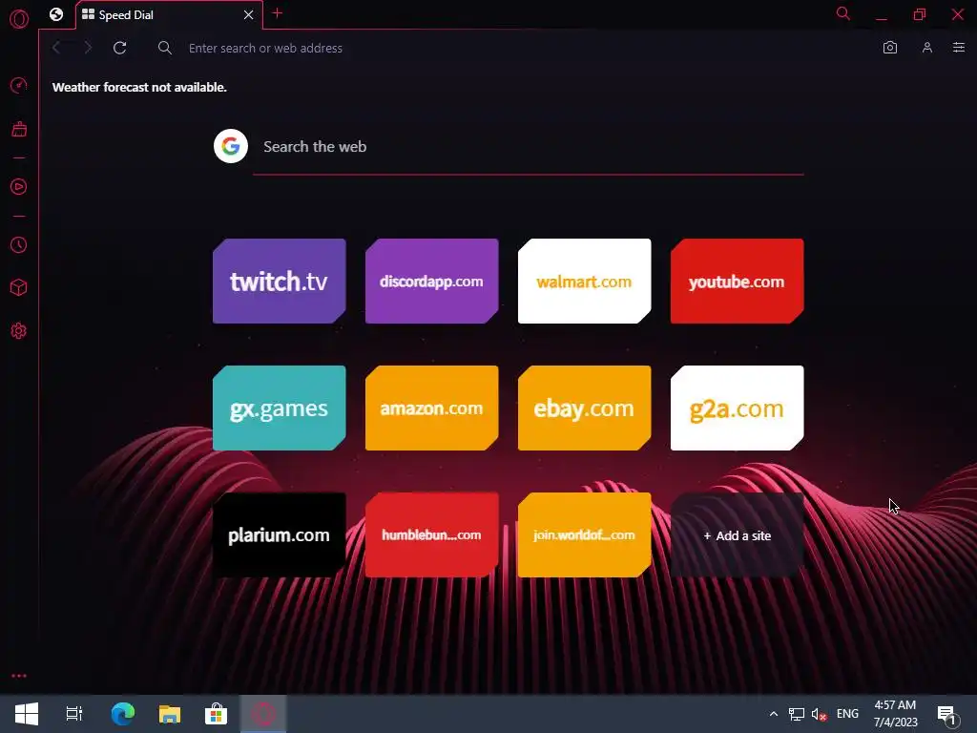The height and width of the screenshot is (733, 977).
Task: Click the Back navigation arrow
Action: tap(56, 48)
